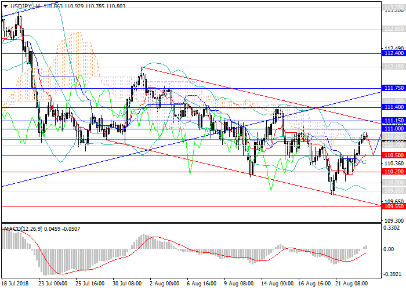Click the gray 109.850 price label
The width and height of the screenshot is (406, 290).
coord(393,190)
